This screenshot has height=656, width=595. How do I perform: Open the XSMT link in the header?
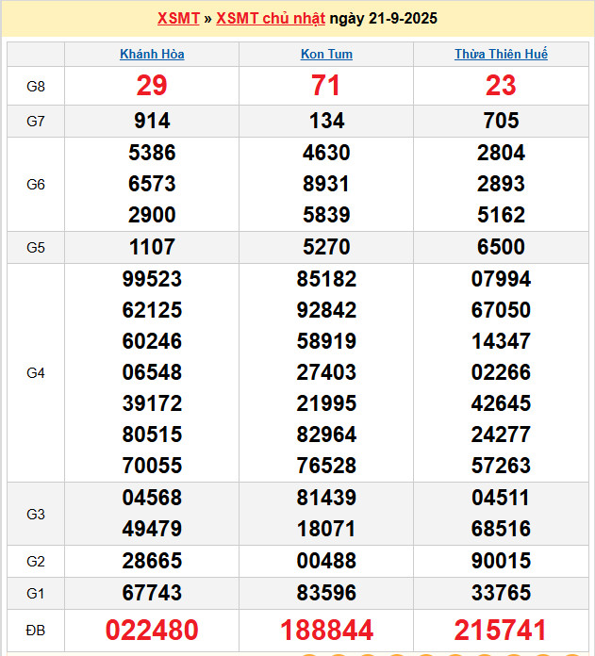(x=178, y=19)
